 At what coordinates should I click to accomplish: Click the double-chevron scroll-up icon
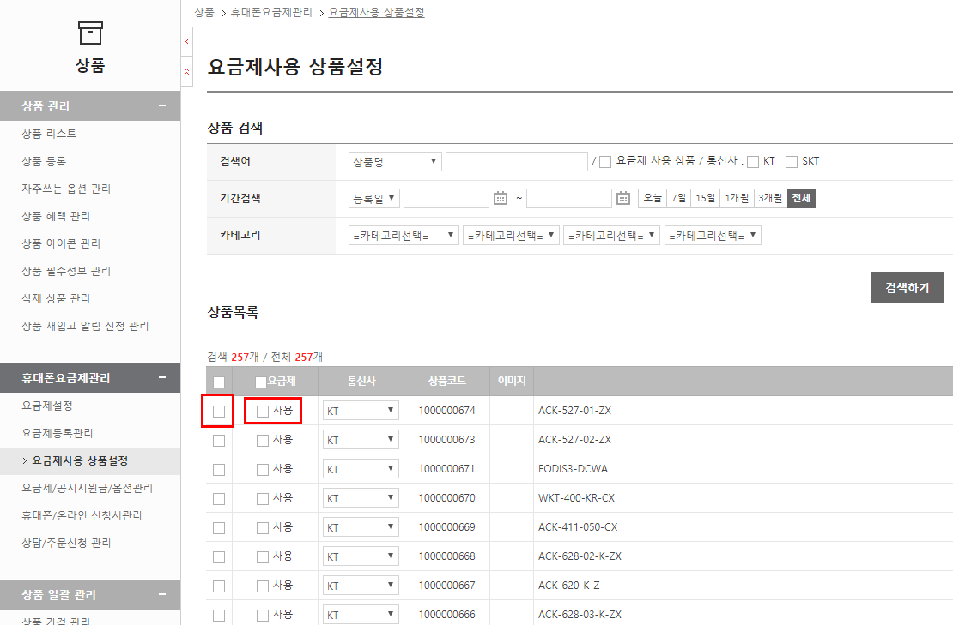(187, 72)
